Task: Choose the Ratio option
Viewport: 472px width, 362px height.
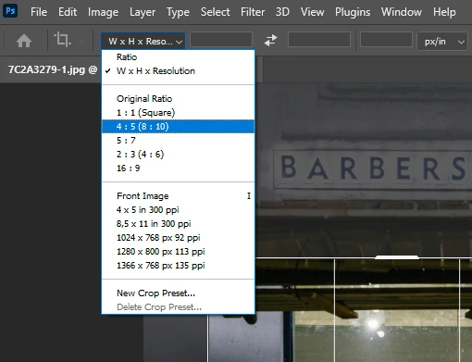Action: (179, 57)
